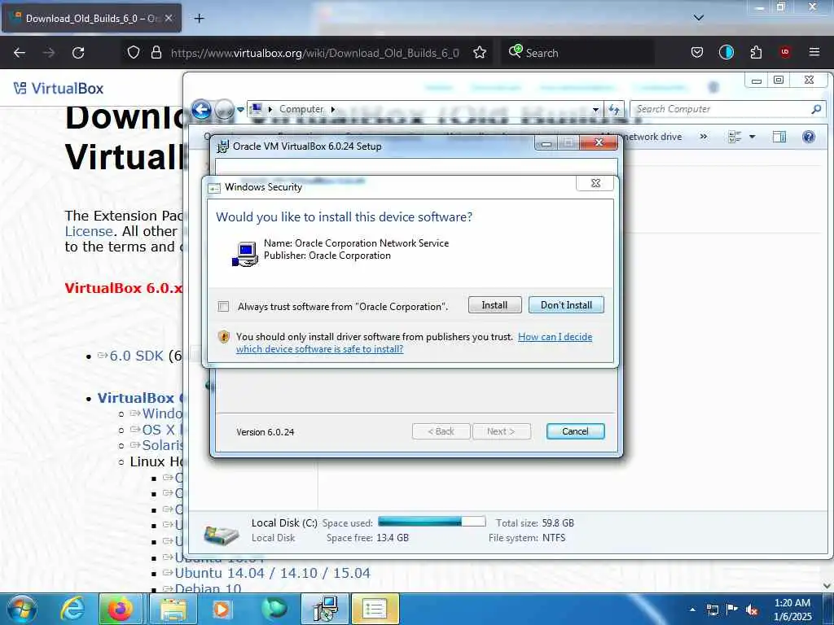Expand the Computer breadcrumb arrow
The image size is (834, 625).
tap(333, 110)
